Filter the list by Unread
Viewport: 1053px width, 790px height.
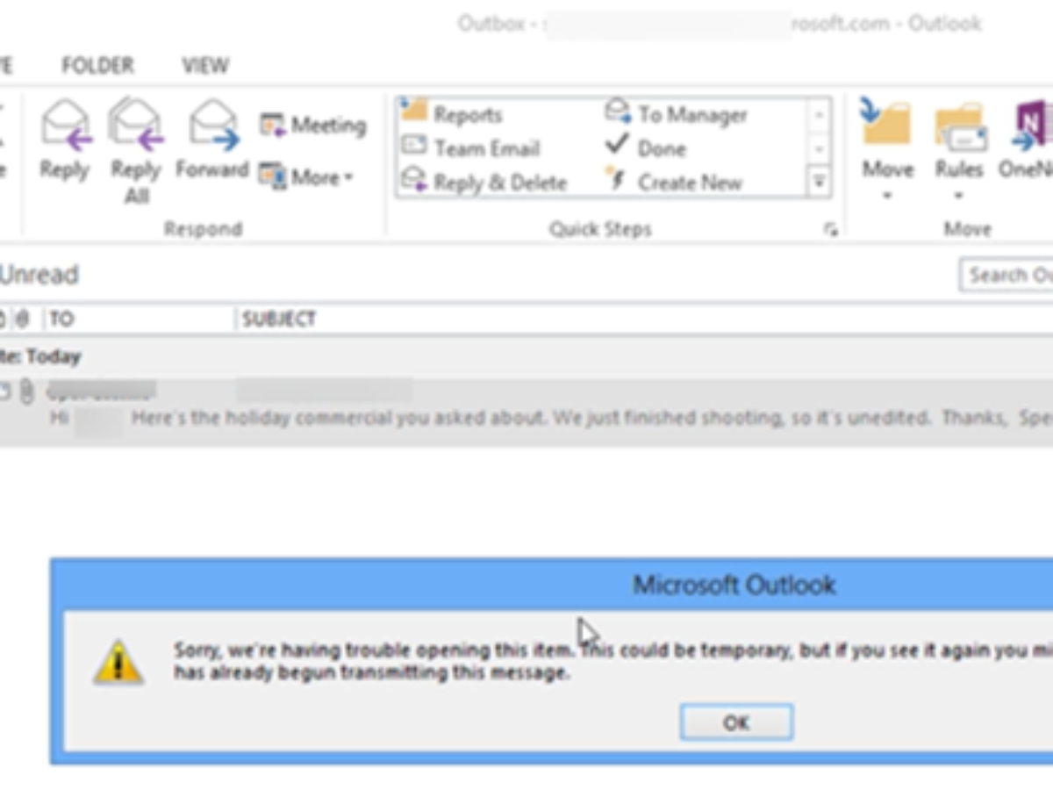click(39, 275)
